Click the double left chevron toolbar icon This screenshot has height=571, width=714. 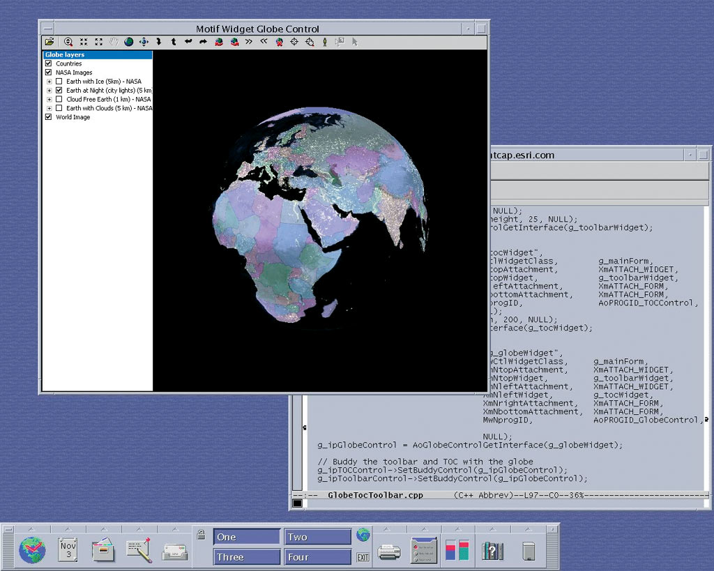[264, 42]
